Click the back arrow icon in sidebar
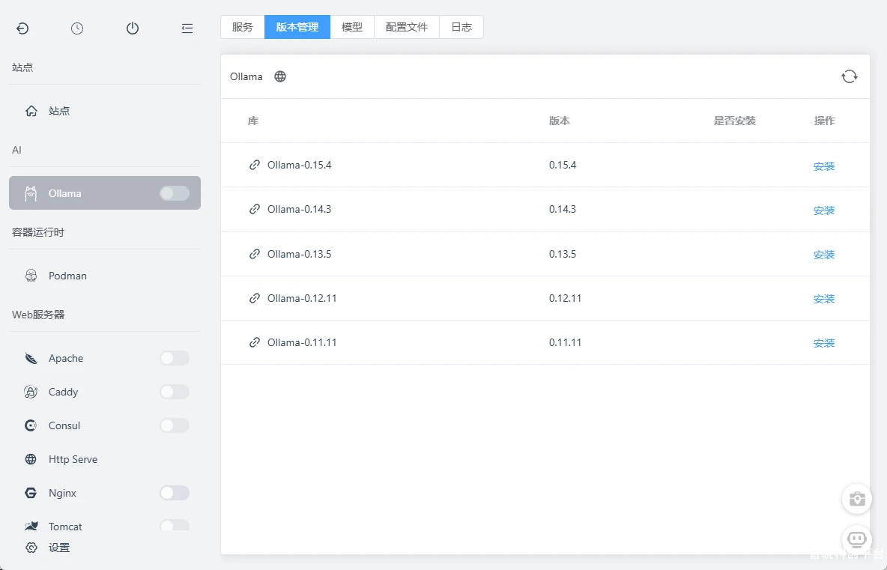This screenshot has width=887, height=570. pos(22,28)
